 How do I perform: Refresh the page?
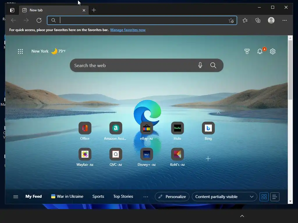[39, 20]
